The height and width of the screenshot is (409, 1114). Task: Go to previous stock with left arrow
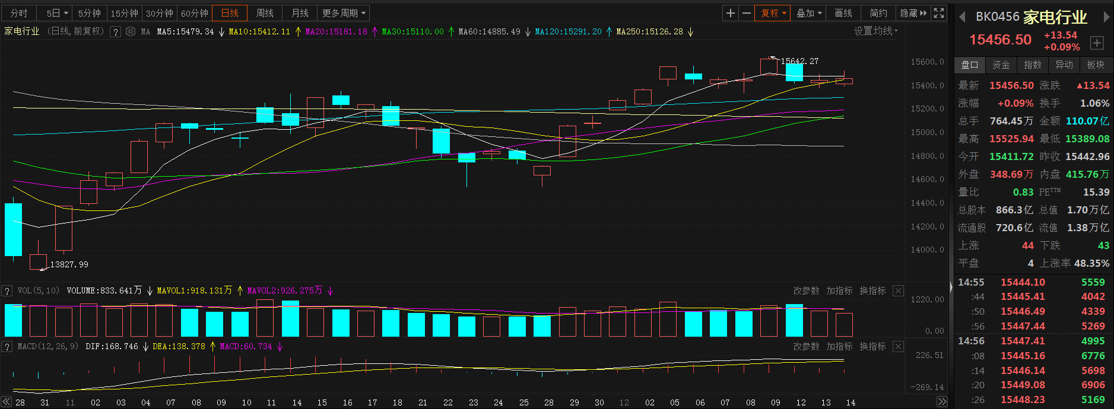pos(962,17)
